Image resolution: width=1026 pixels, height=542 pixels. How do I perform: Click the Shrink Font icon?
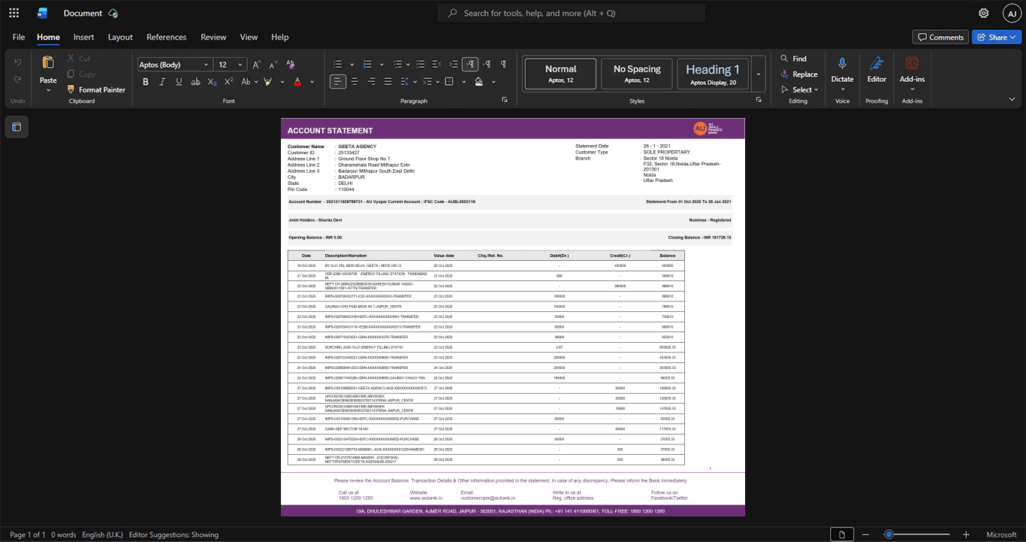tap(273, 65)
